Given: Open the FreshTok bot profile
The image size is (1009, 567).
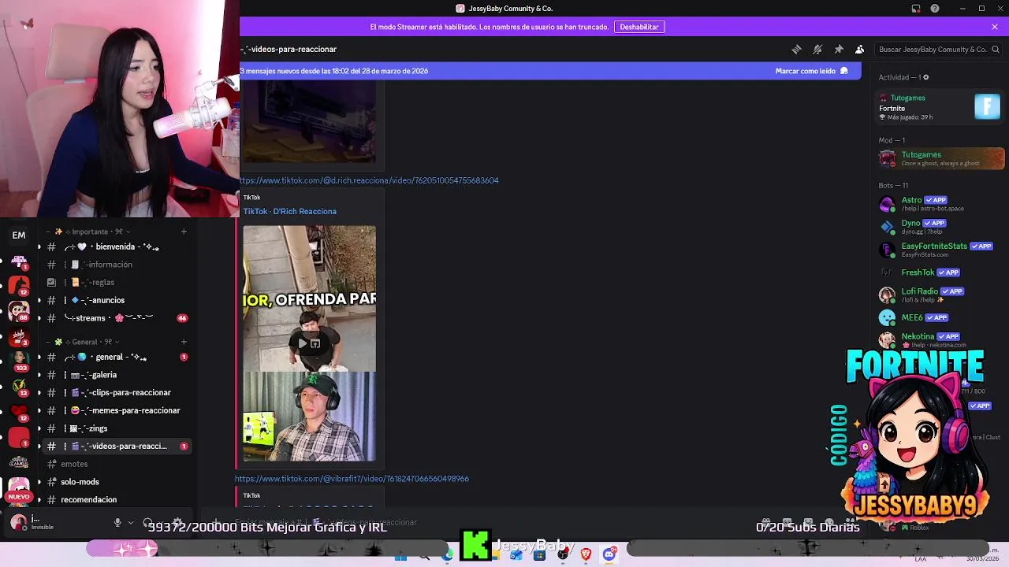Looking at the screenshot, I should point(938,272).
